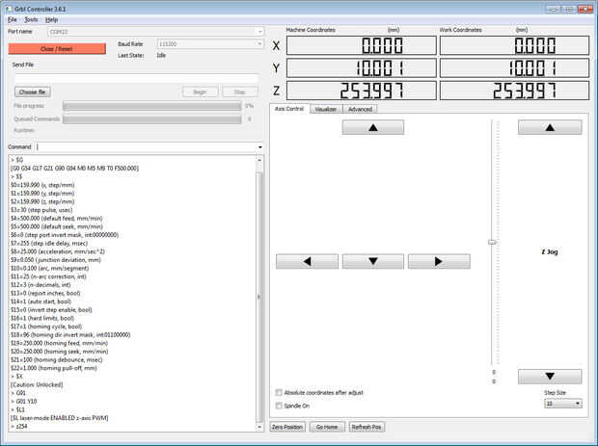Image resolution: width=598 pixels, height=446 pixels.
Task: Jog X axis left with the left arrow
Action: (307, 261)
